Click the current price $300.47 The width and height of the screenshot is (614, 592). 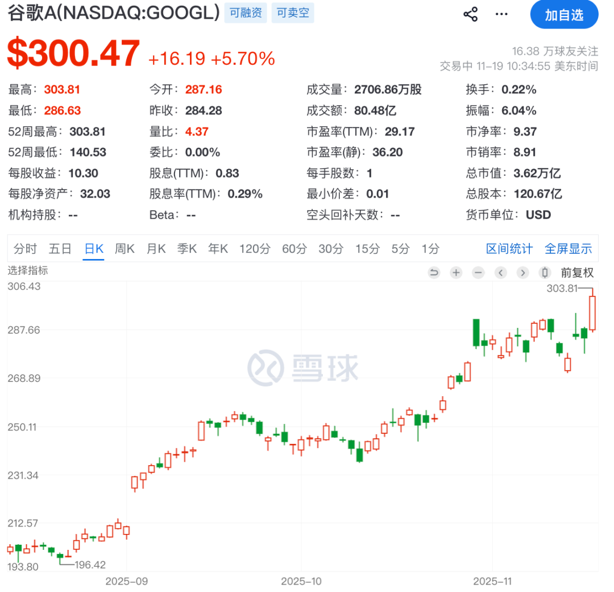click(74, 54)
